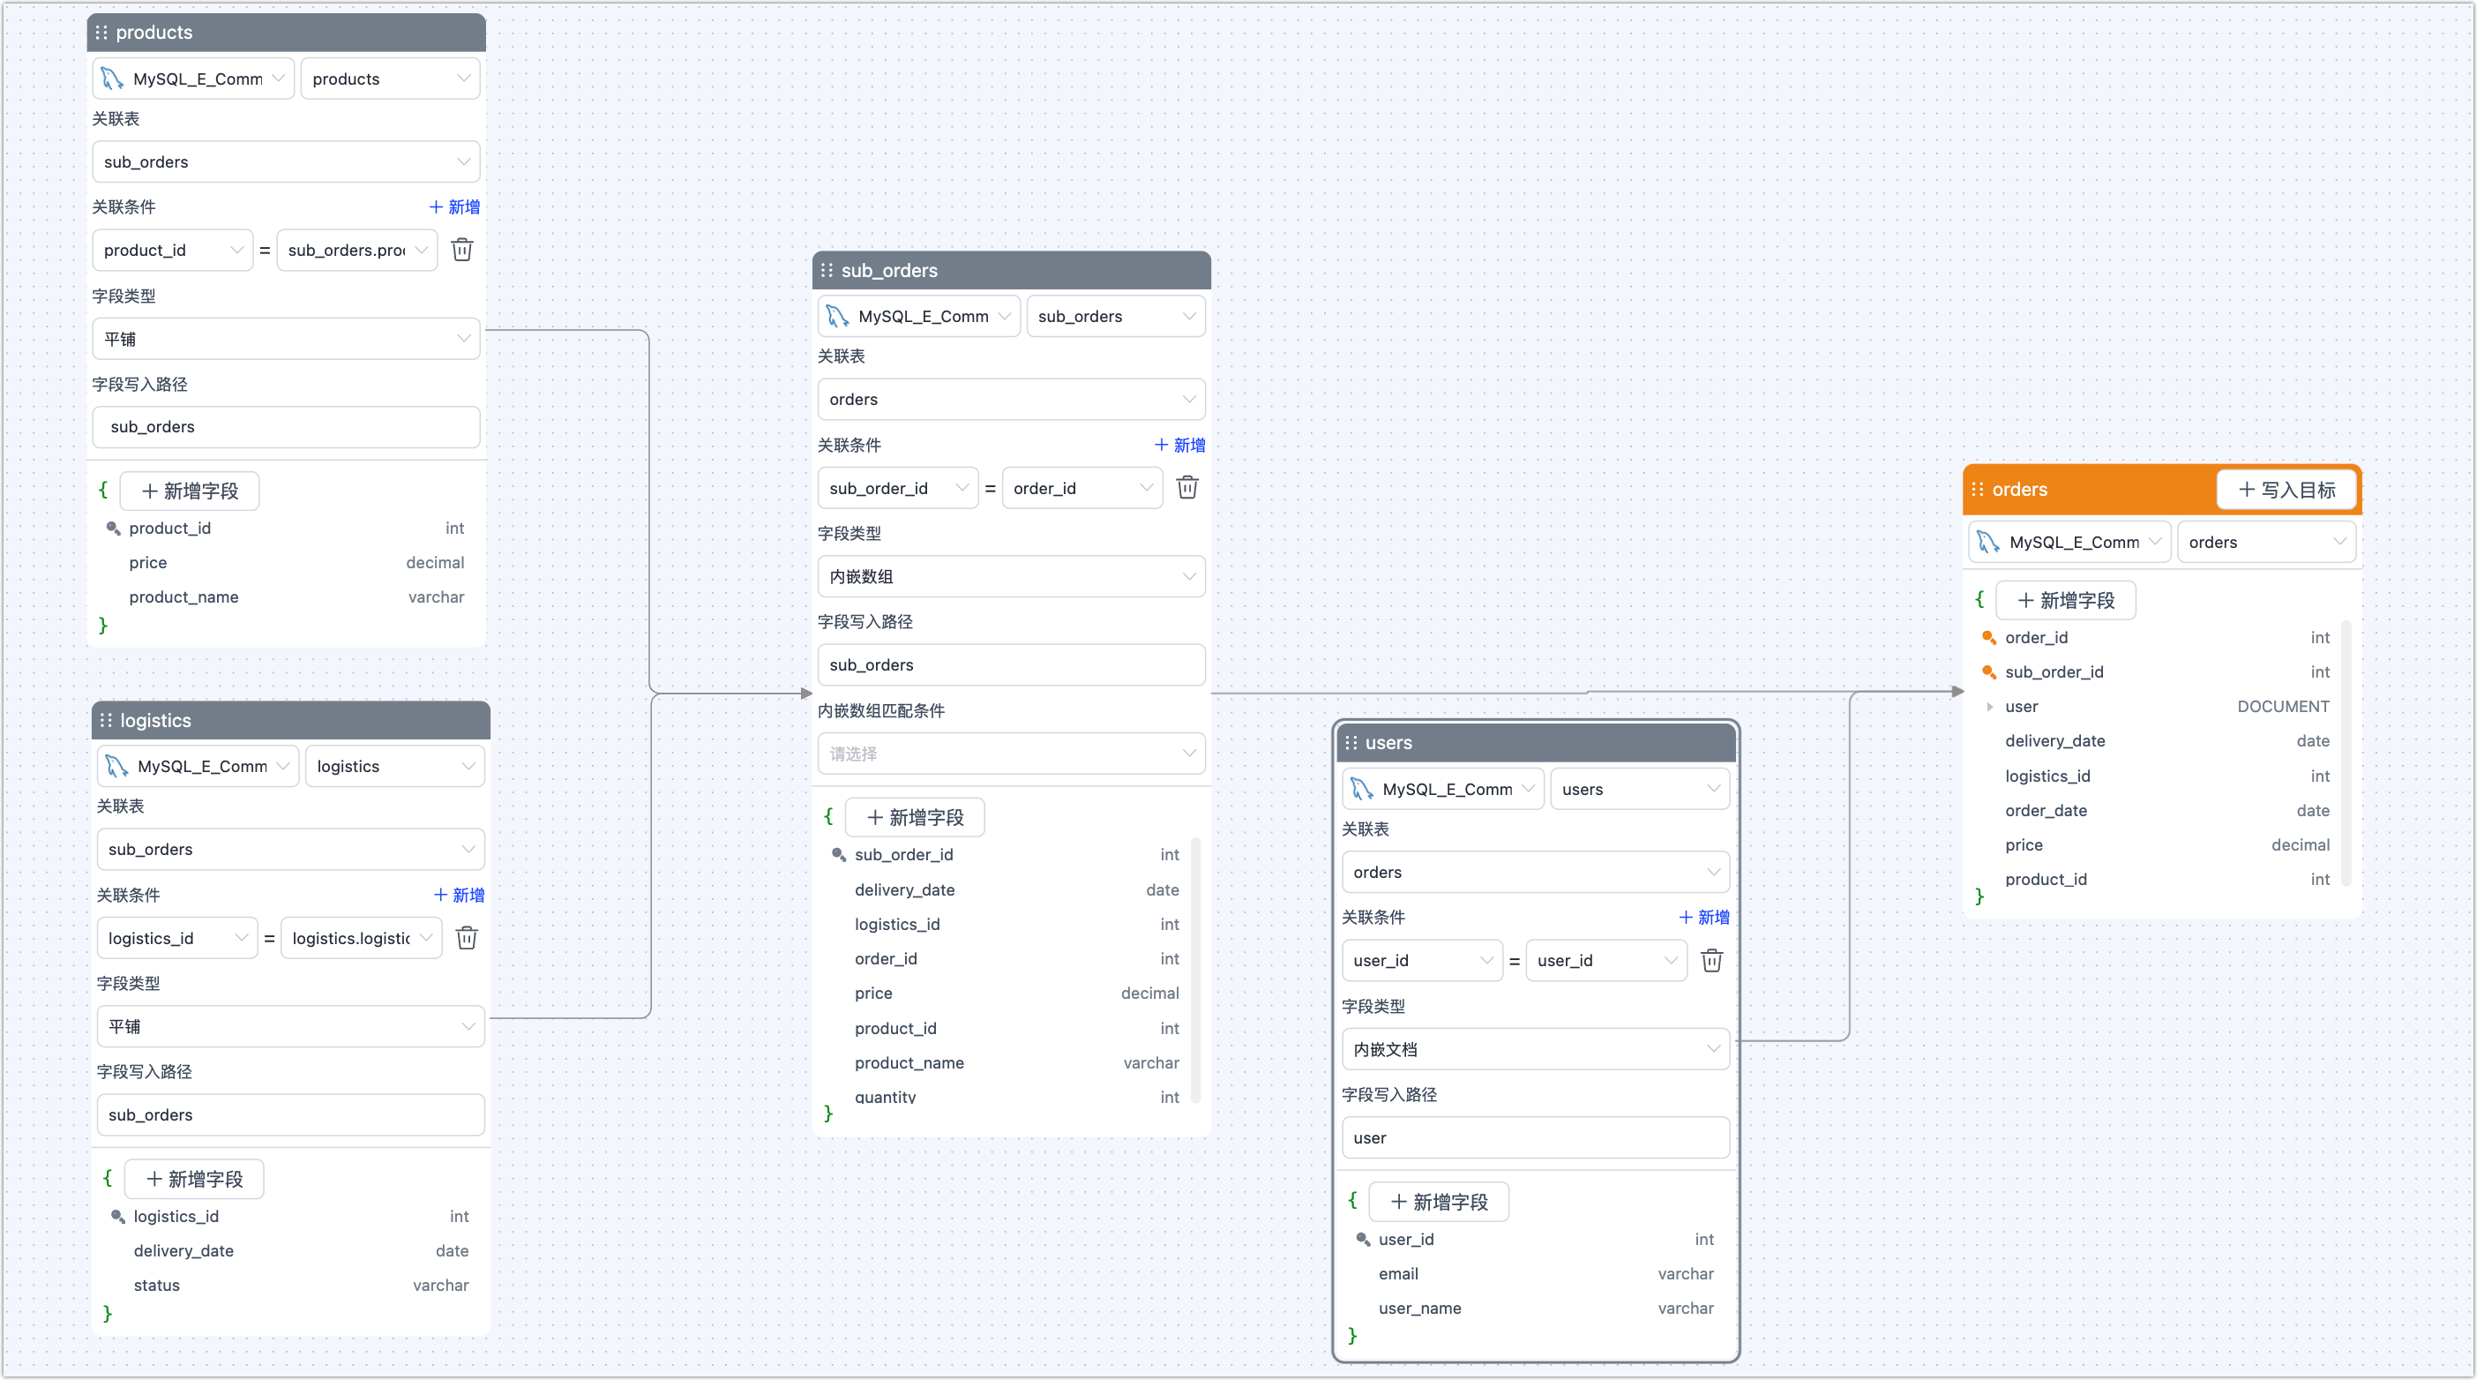
Task: Click the sub_orders field list scrollbar
Action: 1195,971
